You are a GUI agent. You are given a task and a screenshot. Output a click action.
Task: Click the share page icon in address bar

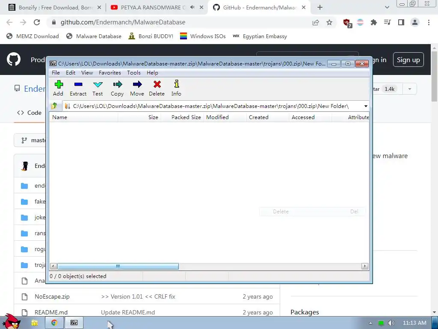coord(316,22)
